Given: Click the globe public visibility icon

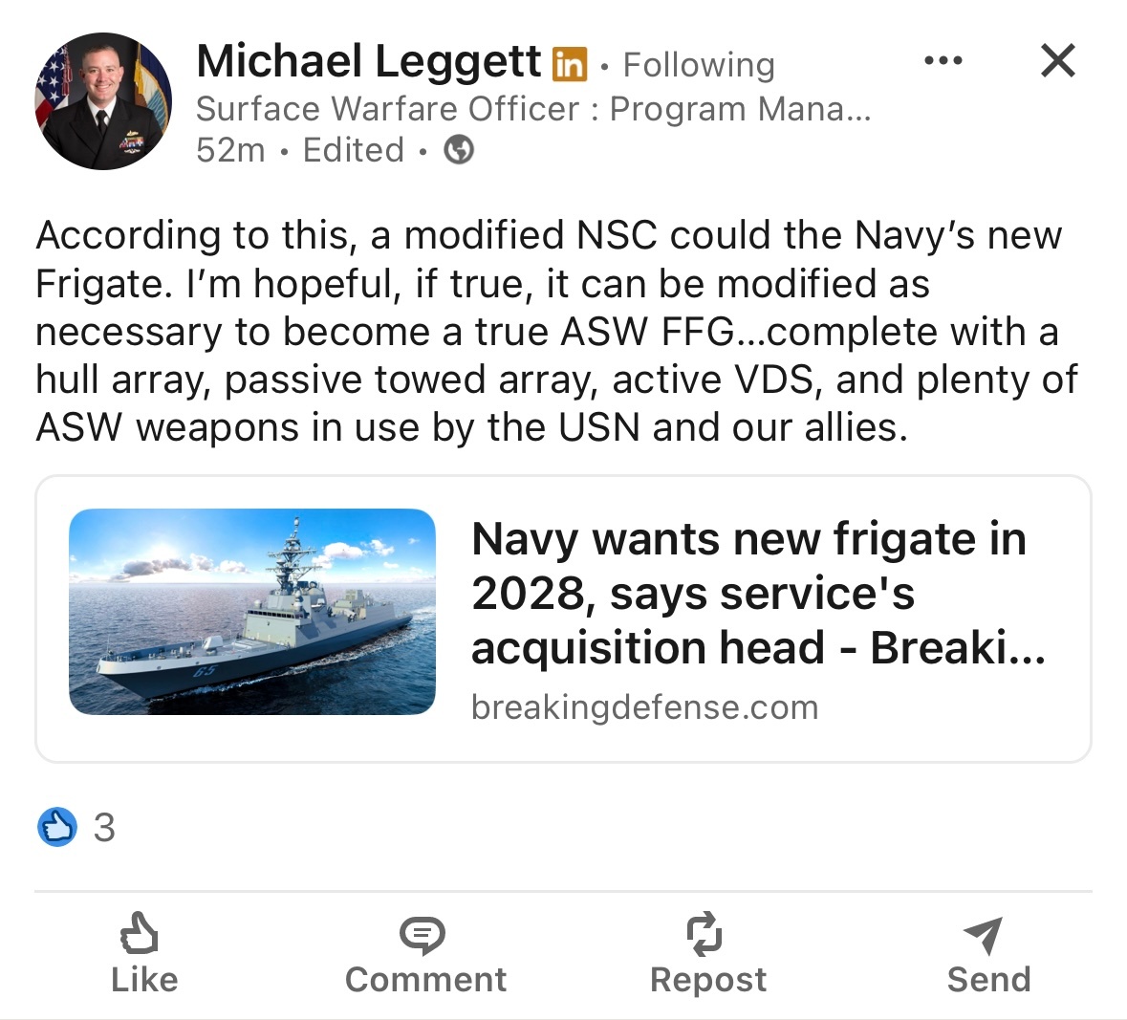Looking at the screenshot, I should [460, 150].
